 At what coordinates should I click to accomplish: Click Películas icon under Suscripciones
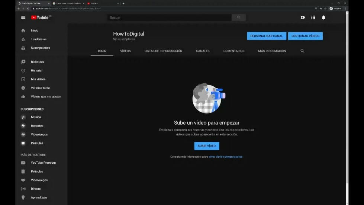tap(23, 143)
